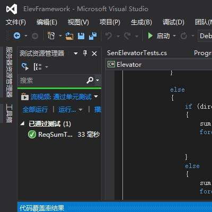212x212 pixels.
Task: Open the 测试资源管理器 window options dropdown
Action: 76,54
